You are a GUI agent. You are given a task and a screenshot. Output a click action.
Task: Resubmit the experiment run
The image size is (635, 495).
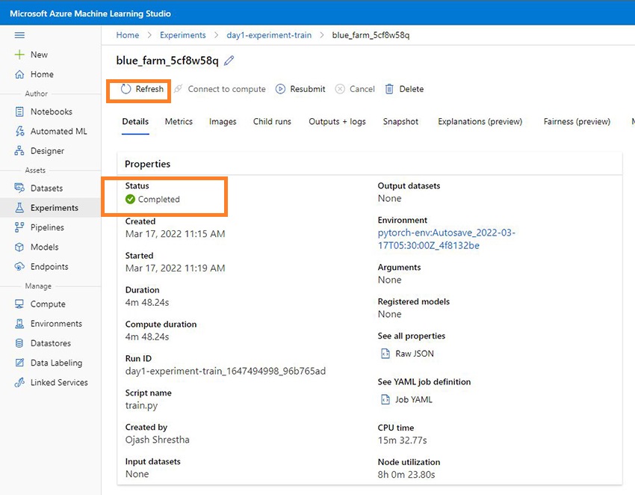[x=300, y=89]
